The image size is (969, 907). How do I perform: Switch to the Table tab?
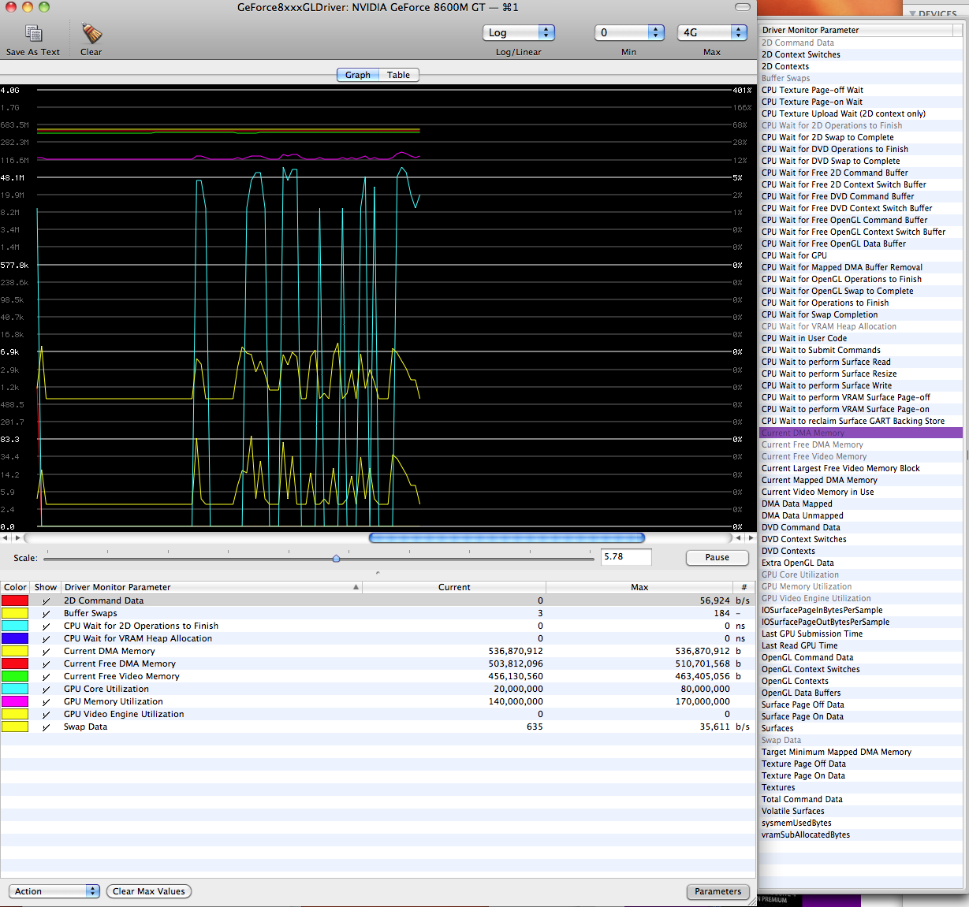(x=398, y=75)
